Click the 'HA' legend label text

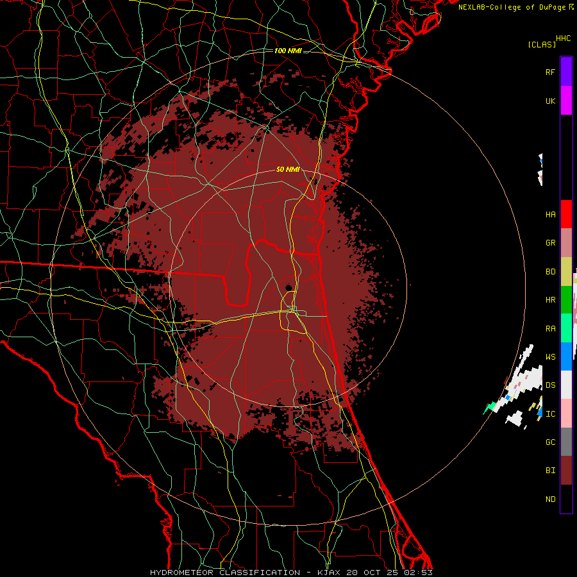(550, 214)
